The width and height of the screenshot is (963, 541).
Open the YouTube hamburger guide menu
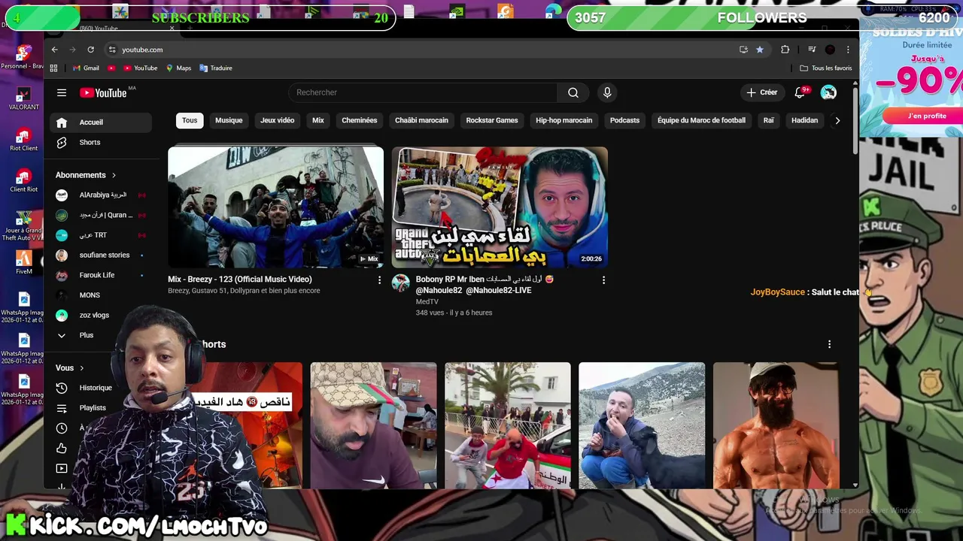coord(62,93)
